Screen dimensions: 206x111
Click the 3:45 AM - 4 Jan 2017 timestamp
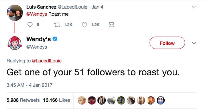click(x=29, y=85)
